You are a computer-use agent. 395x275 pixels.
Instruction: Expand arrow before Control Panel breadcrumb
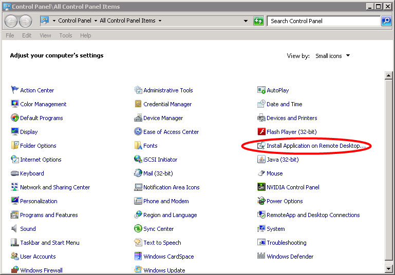[x=54, y=21]
